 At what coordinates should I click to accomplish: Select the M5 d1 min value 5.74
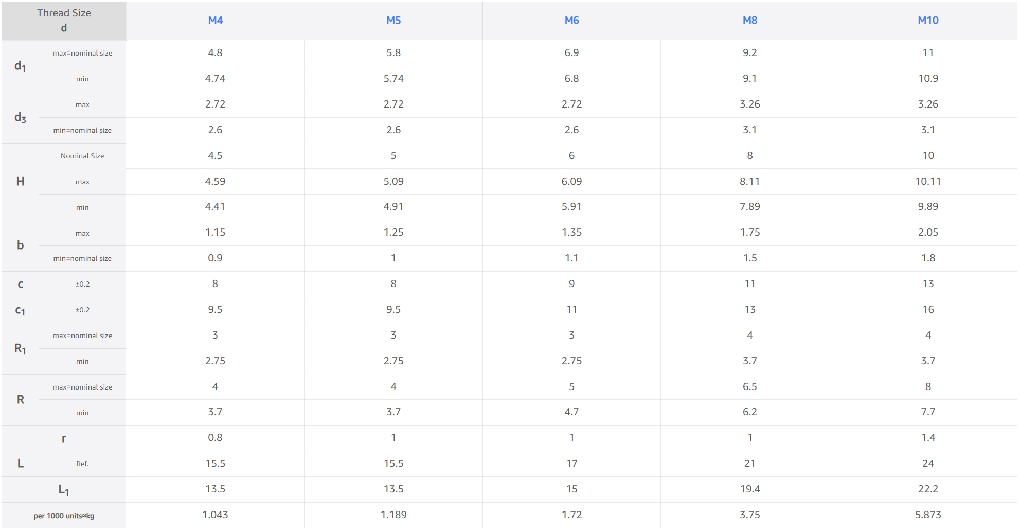pos(393,79)
